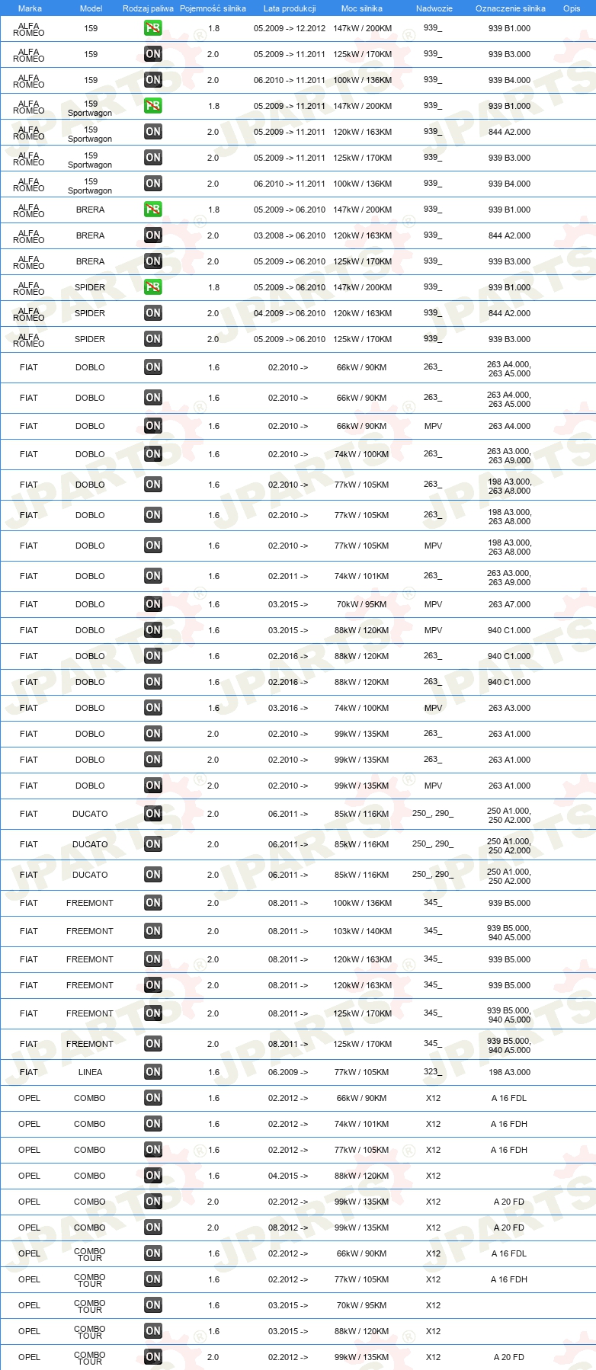Click the ON icon in the DOBLO 66kW MPV row

[153, 426]
